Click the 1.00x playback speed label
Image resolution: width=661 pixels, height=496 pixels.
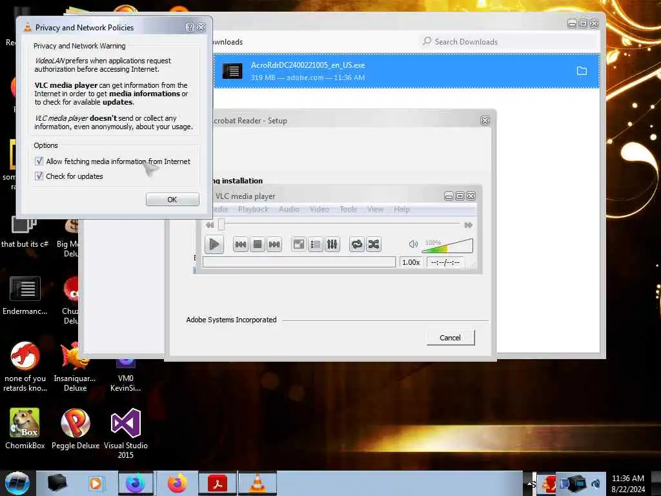click(x=411, y=262)
